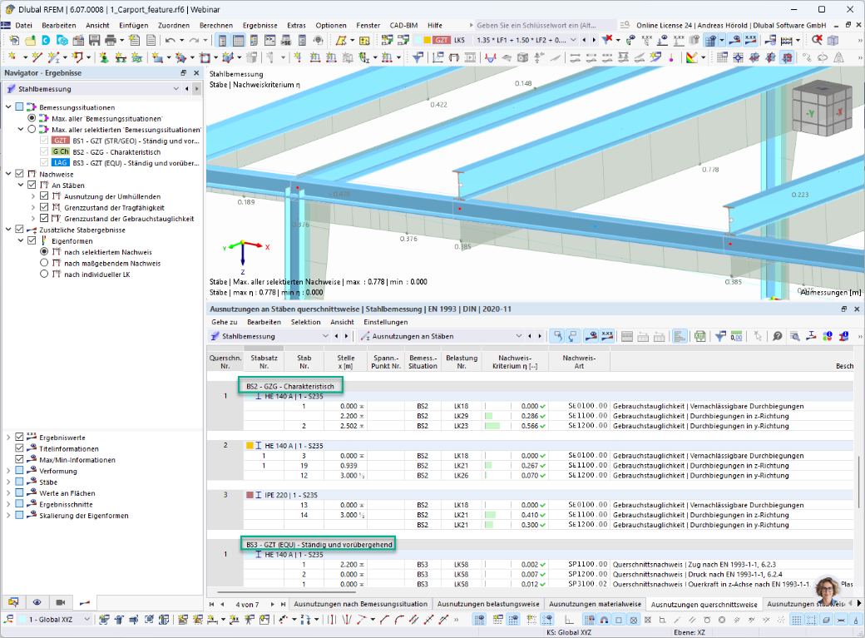Open the Navigator Views eye tab
This screenshot has width=865, height=638.
click(x=37, y=602)
